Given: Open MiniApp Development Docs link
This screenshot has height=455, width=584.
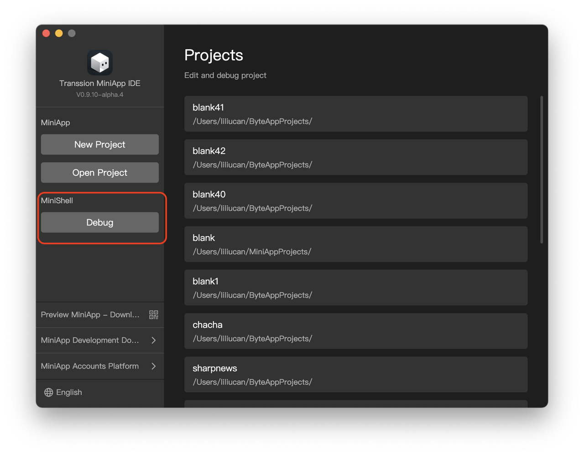Looking at the screenshot, I should tap(100, 340).
